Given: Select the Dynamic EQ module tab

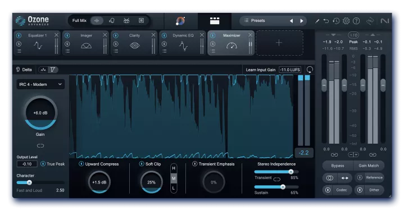Looking at the screenshot, I should click(183, 43).
